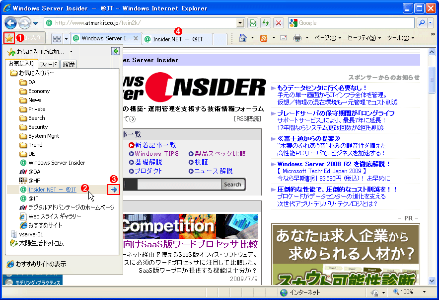
Task: Open the Home button dropdown arrow
Action: click(252, 38)
